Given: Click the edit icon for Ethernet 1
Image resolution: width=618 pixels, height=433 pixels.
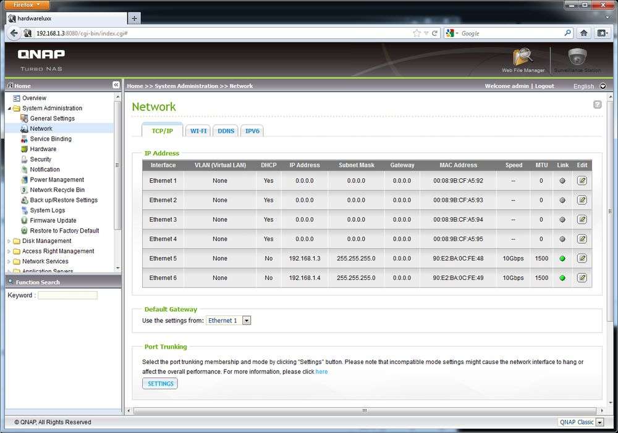Looking at the screenshot, I should 582,181.
